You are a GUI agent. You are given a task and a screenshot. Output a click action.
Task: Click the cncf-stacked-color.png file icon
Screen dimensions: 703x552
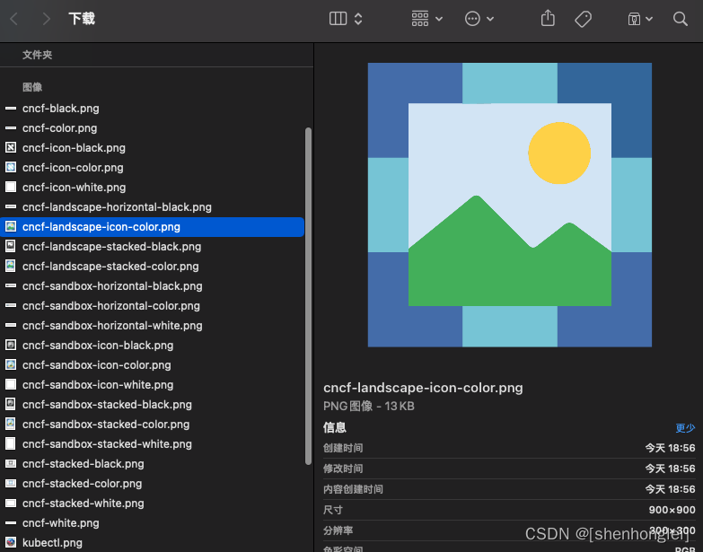[11, 483]
